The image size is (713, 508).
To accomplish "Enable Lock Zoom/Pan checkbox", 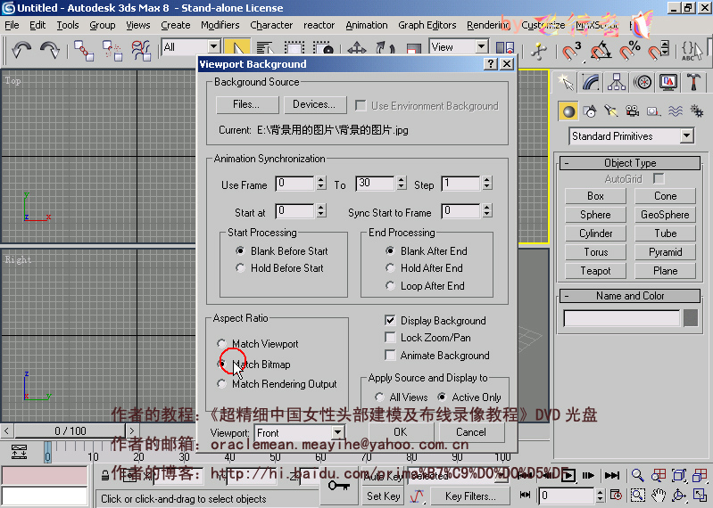I will click(x=390, y=337).
